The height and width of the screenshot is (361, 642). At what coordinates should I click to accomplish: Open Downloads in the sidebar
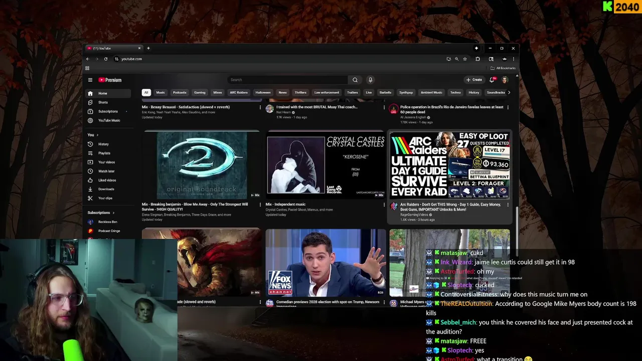click(x=108, y=189)
